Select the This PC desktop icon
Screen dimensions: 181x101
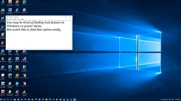click(x=3, y=3)
